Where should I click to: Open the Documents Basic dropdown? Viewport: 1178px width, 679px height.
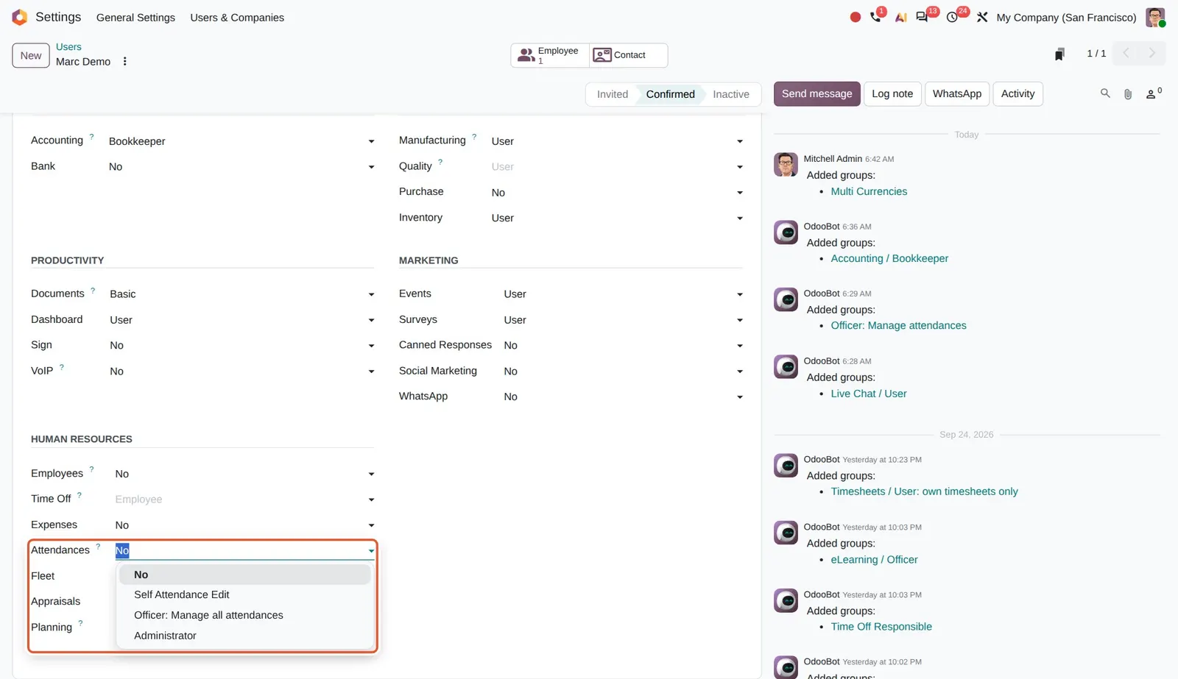pos(242,294)
